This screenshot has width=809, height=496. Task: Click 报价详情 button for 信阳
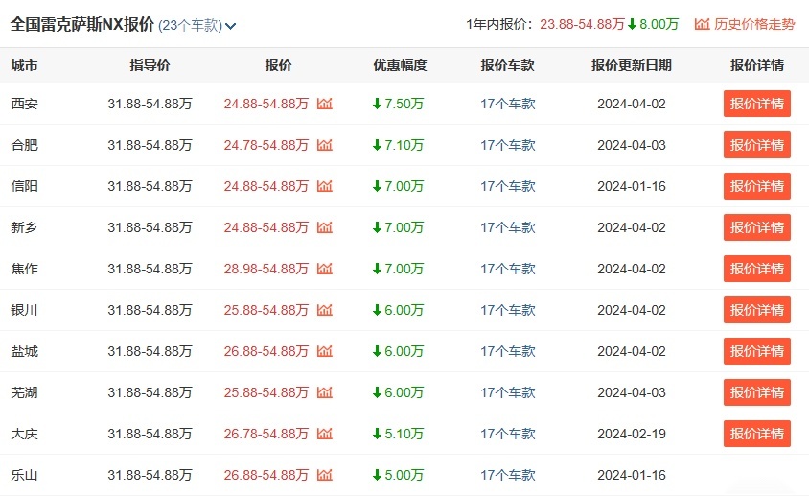pos(757,186)
